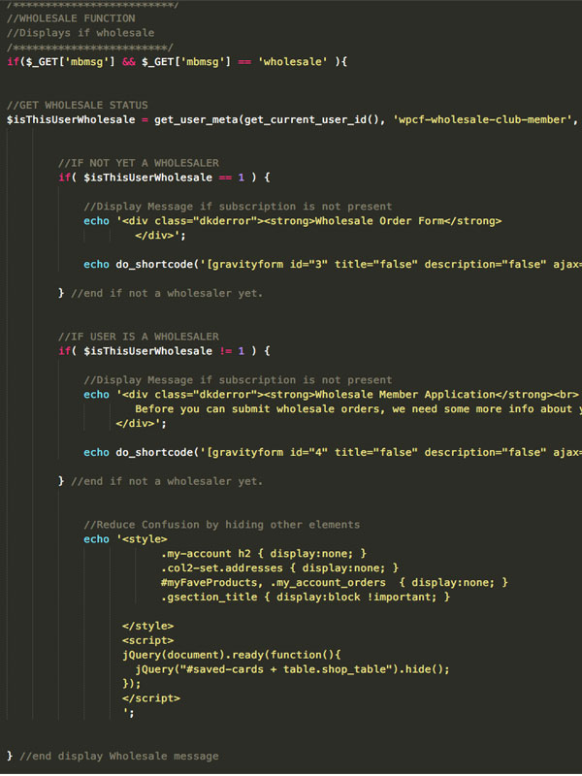This screenshot has height=776, width=582.
Task: Click the 'wpcf-wholesale-club-member' string
Action: click(482, 119)
